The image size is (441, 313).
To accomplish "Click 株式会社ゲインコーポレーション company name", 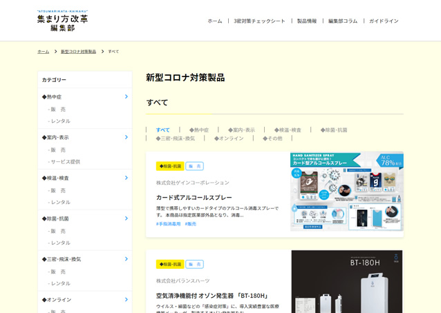I will point(193,183).
